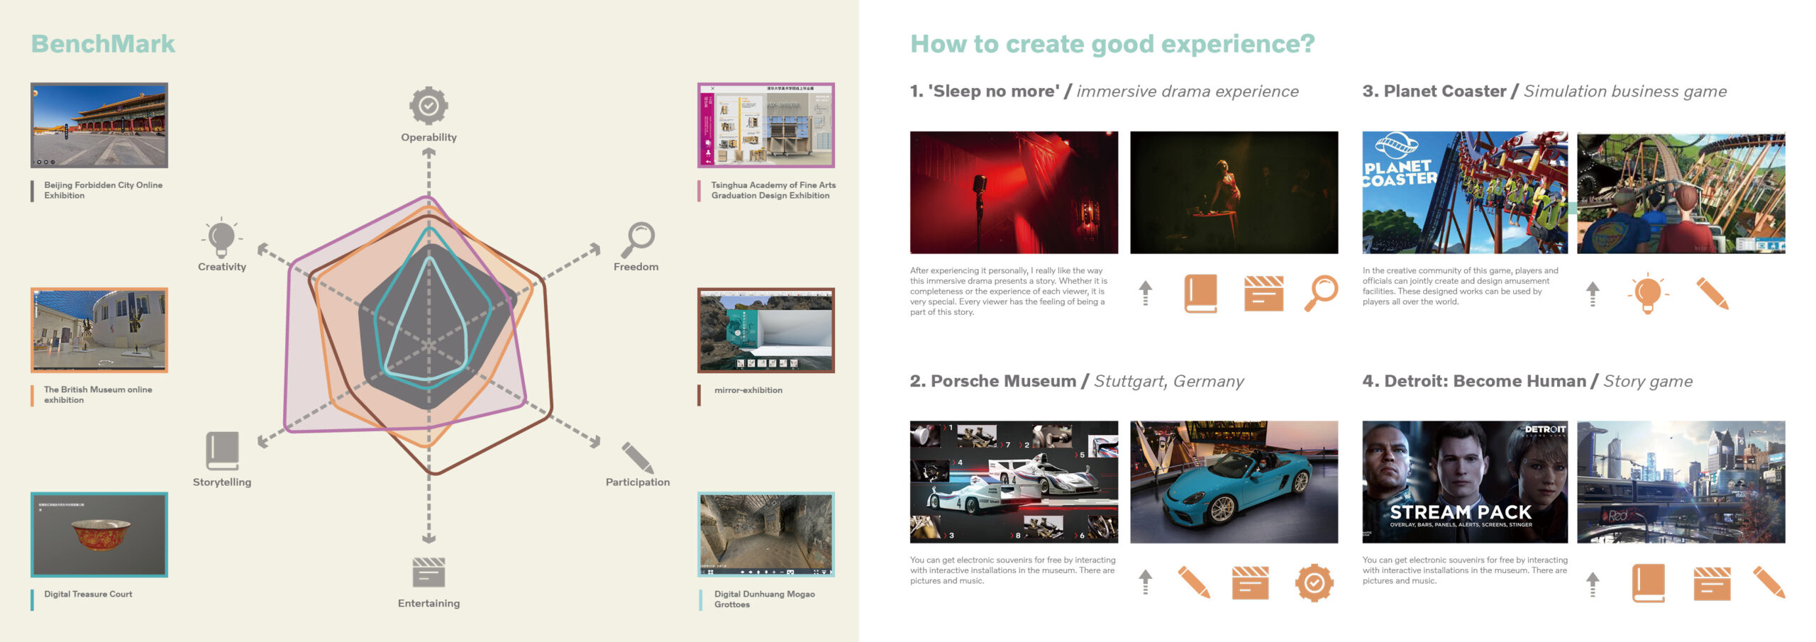Click the 'Storytelling' axis label
1816x642 pixels.
point(222,482)
